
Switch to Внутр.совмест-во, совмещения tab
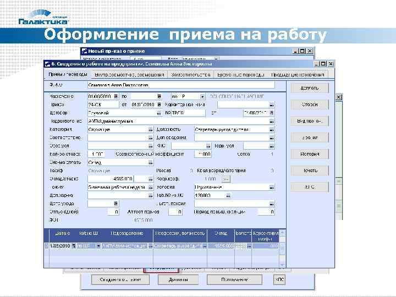click(129, 75)
